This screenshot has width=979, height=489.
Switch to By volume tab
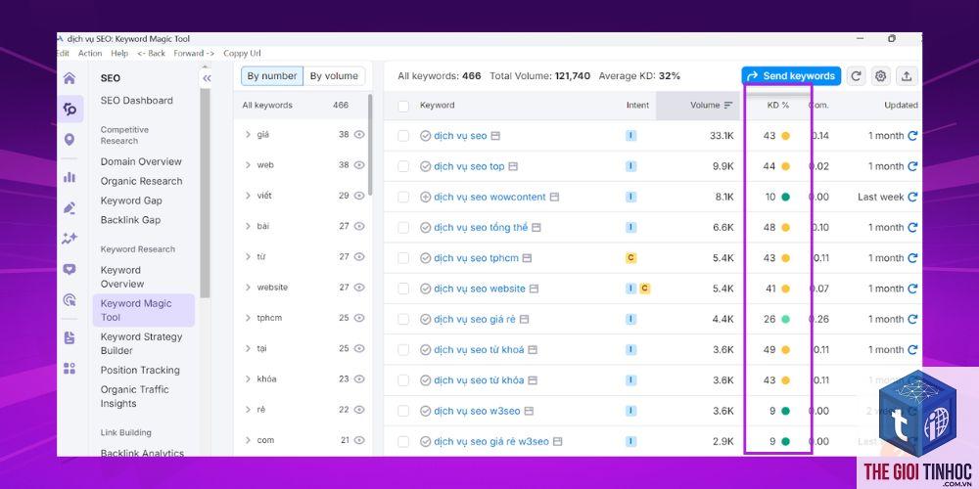(334, 76)
